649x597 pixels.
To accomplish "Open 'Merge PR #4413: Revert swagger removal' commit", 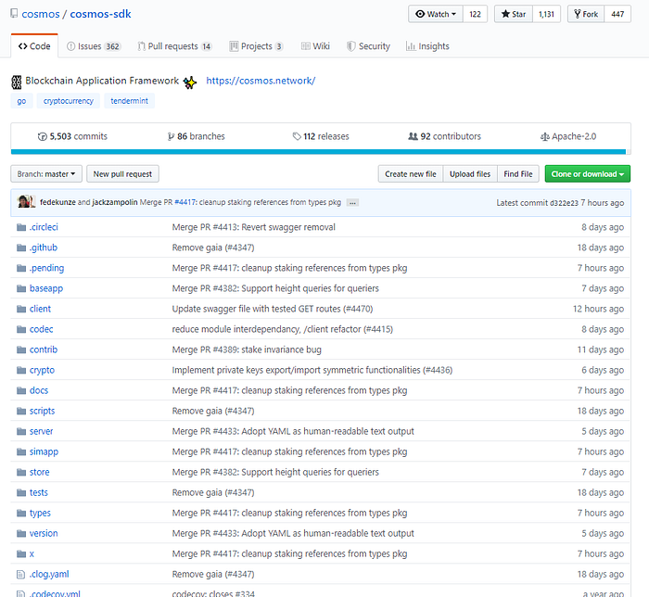I will tap(254, 227).
